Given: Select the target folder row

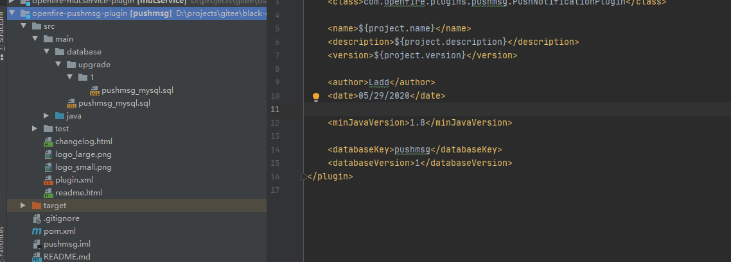Looking at the screenshot, I should (x=137, y=206).
